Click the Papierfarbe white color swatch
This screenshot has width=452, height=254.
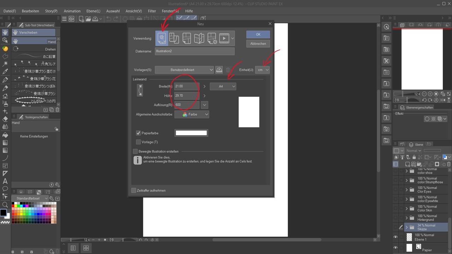[191, 133]
